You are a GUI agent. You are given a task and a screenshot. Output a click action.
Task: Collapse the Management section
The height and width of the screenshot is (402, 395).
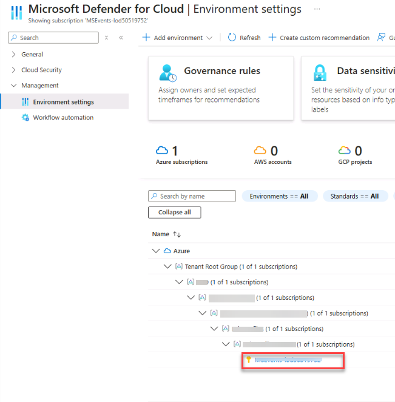(13, 86)
